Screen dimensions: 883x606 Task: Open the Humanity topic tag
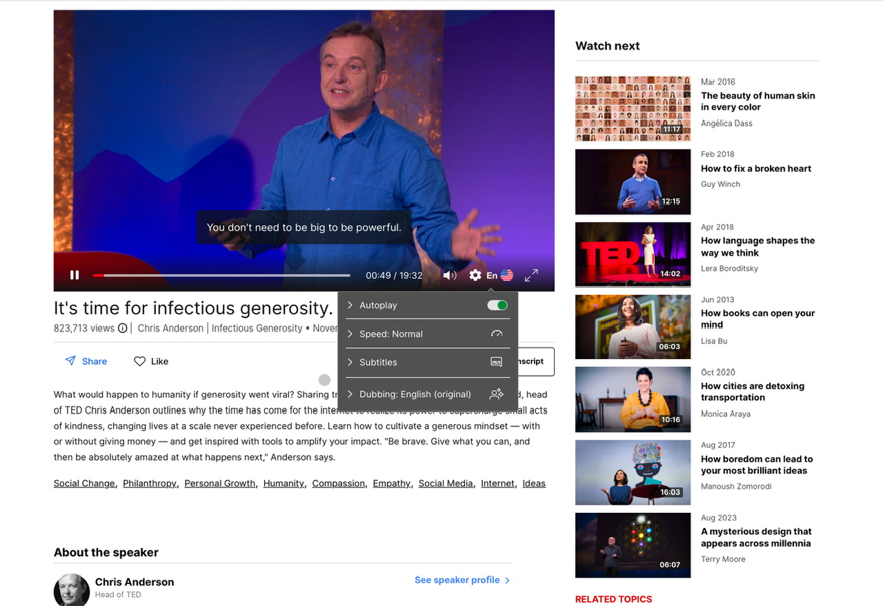[284, 483]
